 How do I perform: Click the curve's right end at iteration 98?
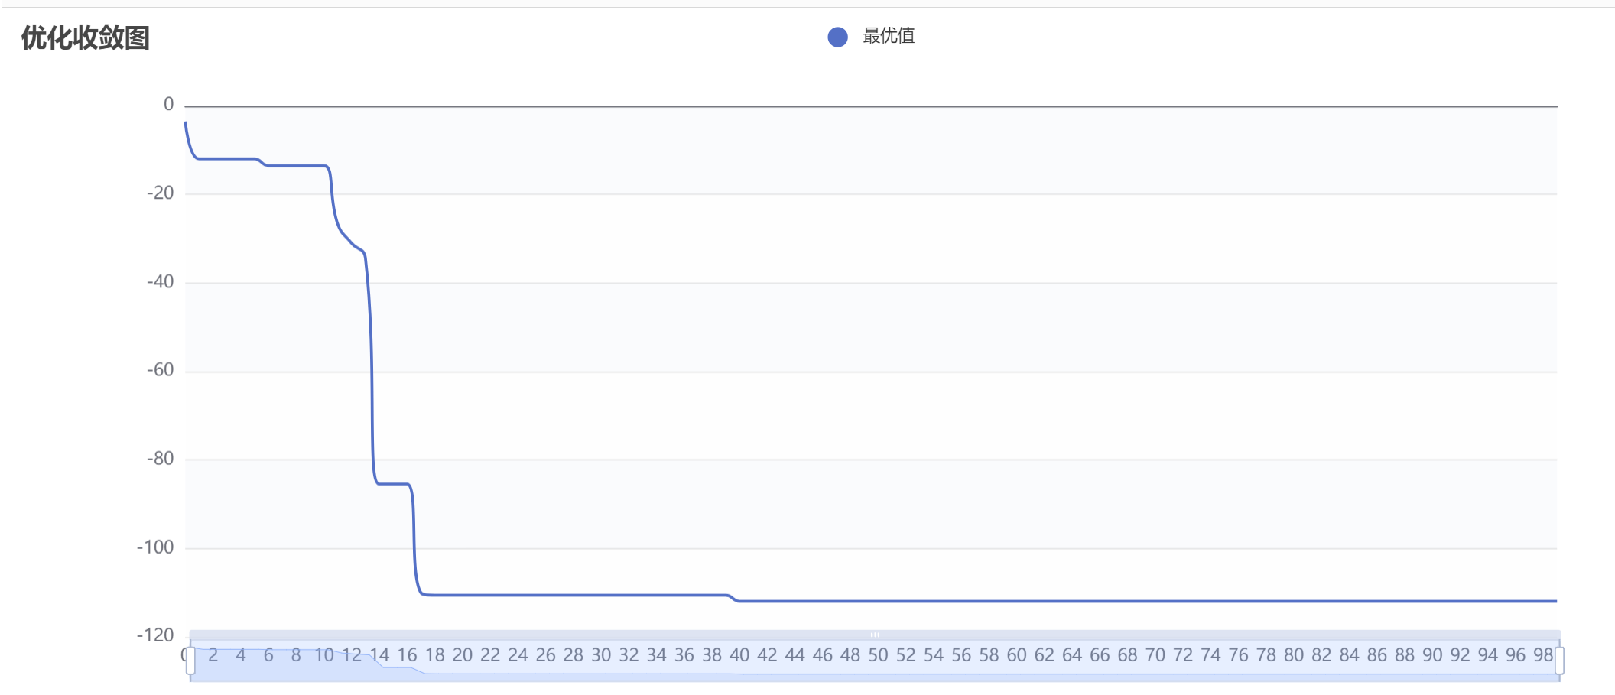coord(1555,601)
